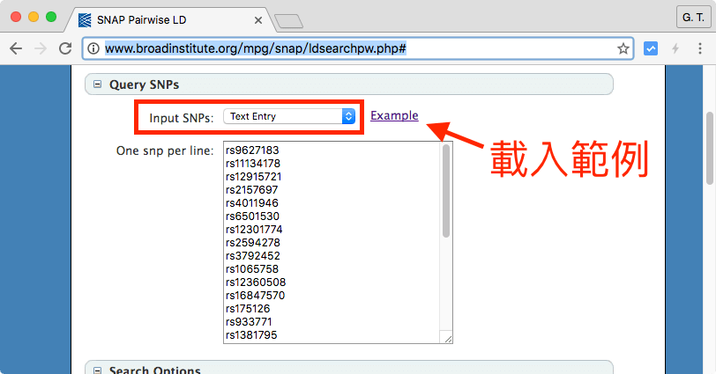Click the Search Options section heading
This screenshot has height=374, width=716.
coord(155,370)
